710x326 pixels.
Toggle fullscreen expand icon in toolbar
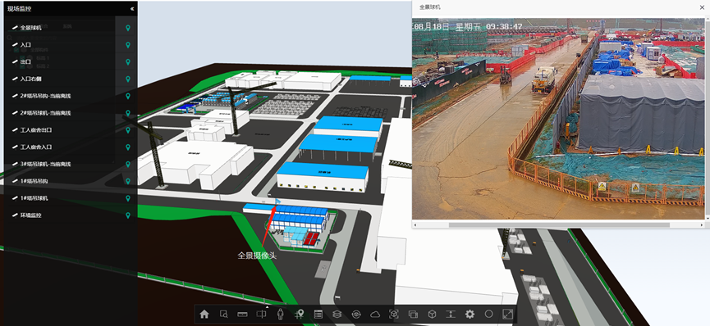point(507,315)
